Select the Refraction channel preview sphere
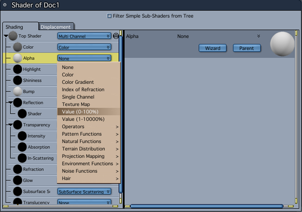 17,169
